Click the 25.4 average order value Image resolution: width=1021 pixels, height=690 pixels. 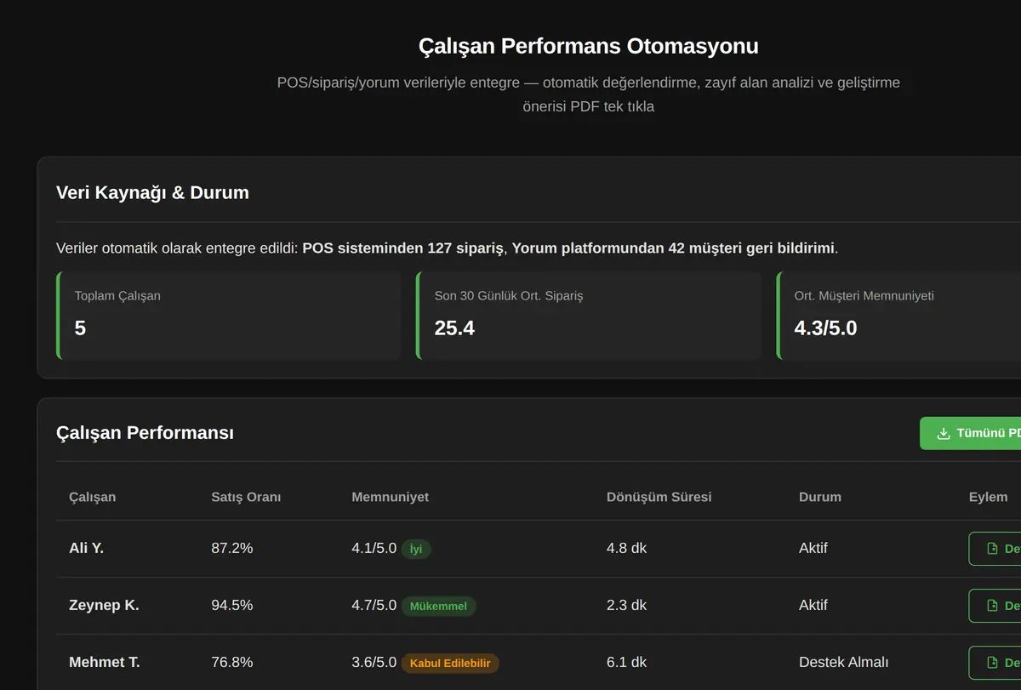coord(454,328)
